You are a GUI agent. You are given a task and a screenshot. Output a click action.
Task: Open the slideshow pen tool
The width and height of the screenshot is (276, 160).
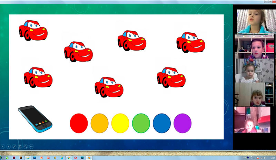click(14, 147)
